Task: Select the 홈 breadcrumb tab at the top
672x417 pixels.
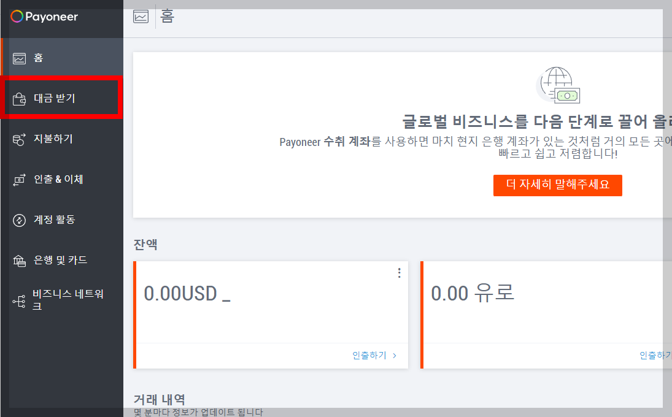Action: coord(166,17)
